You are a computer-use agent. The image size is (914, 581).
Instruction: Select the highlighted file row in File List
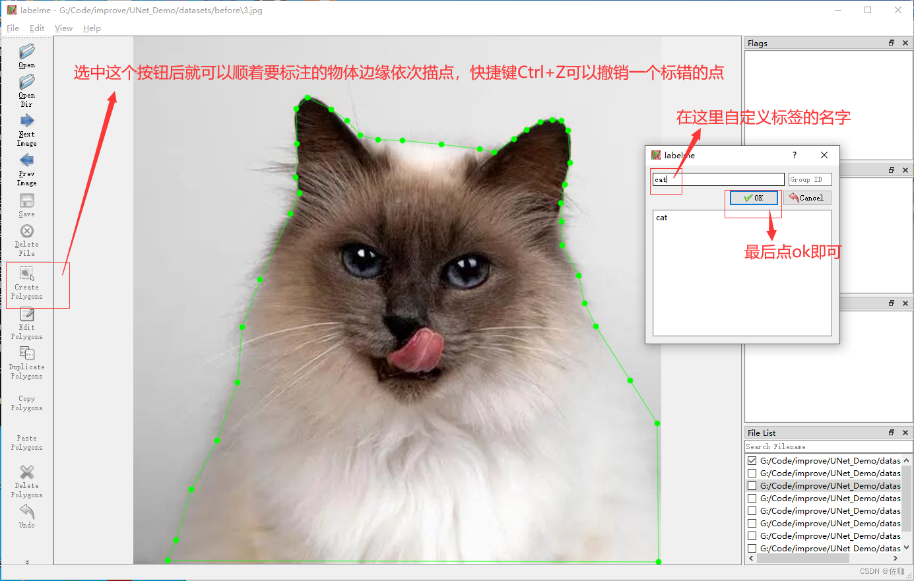824,486
